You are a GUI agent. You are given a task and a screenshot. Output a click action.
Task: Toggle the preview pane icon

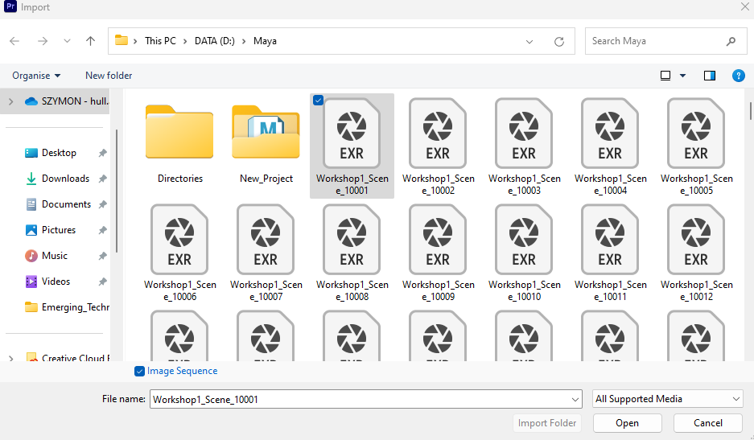pos(709,76)
